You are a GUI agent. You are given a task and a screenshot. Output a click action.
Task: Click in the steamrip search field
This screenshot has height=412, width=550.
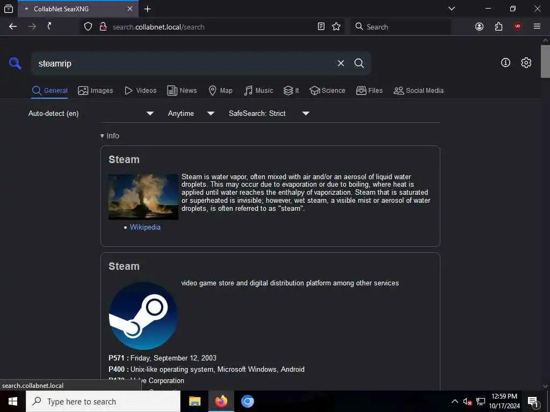(x=184, y=63)
